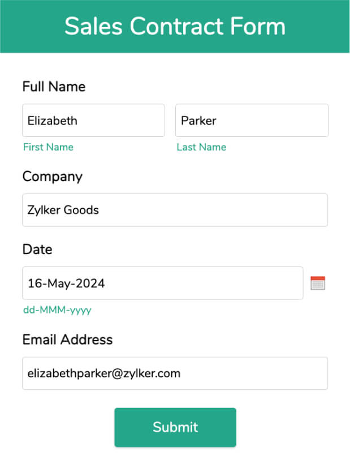Place cursor on the name Parker text

(x=199, y=121)
